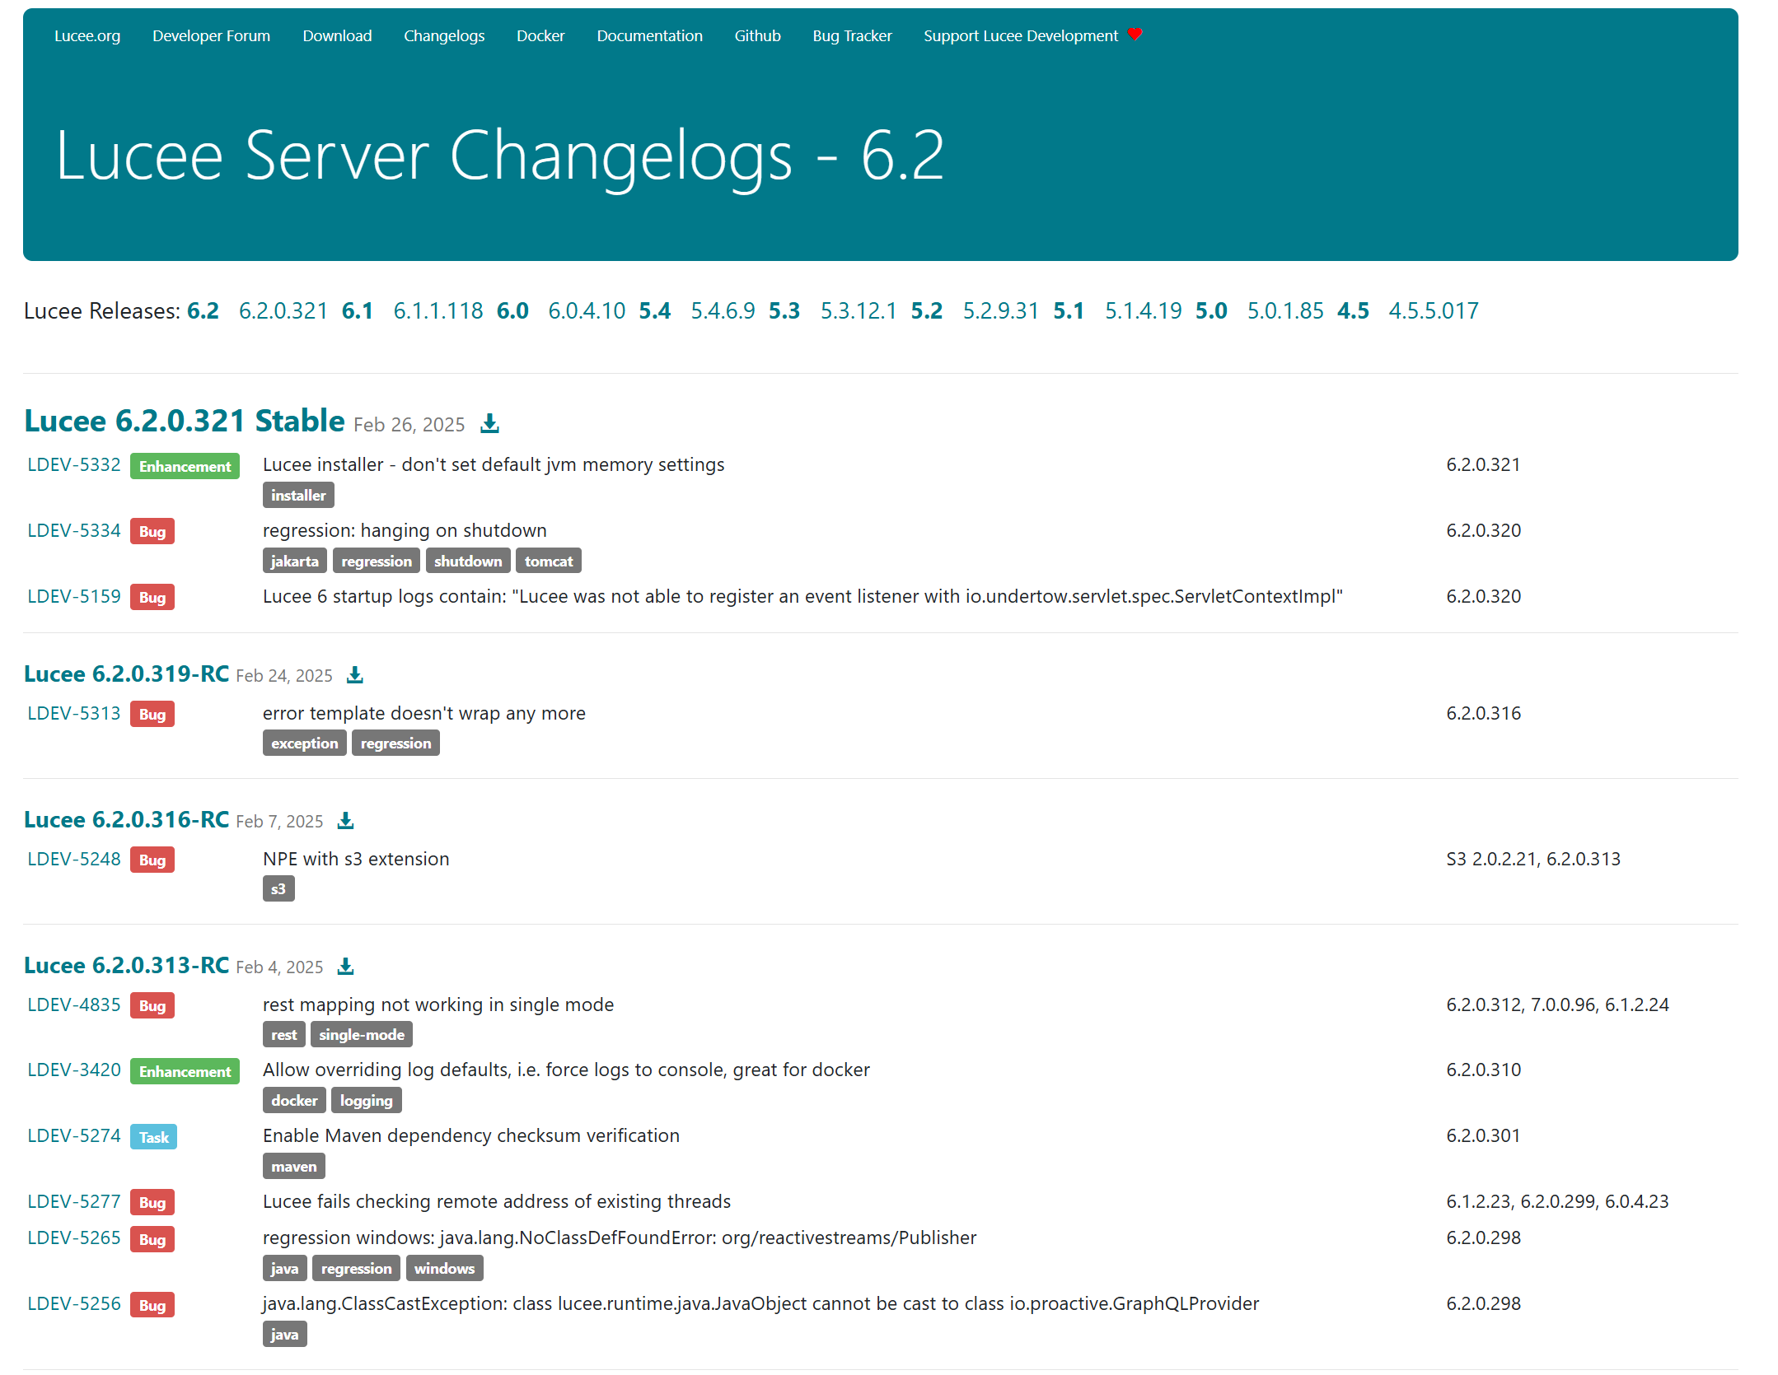Open ticket LDEV-5277
The image size is (1778, 1375).
coord(74,1201)
